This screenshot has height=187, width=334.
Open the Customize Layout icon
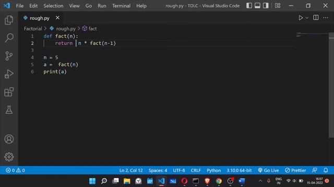277,6
